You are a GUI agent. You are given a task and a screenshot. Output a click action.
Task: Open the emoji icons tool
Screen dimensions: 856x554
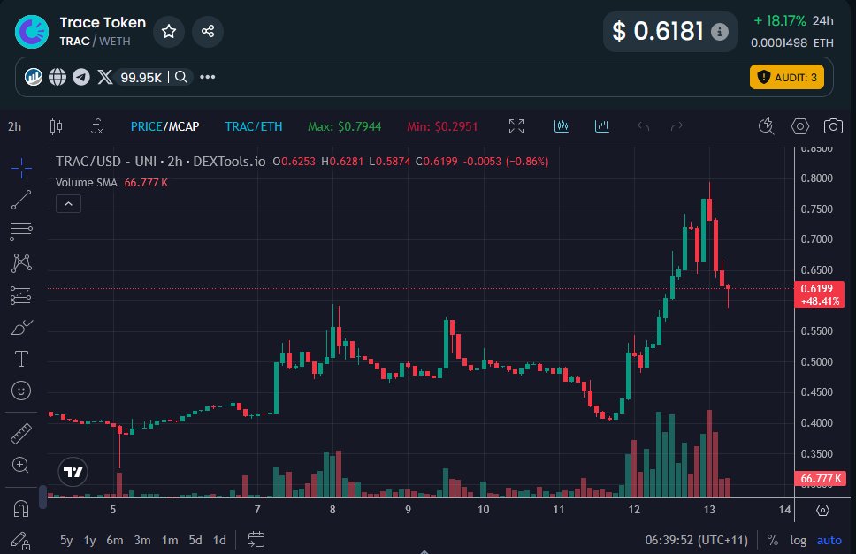pyautogui.click(x=21, y=391)
